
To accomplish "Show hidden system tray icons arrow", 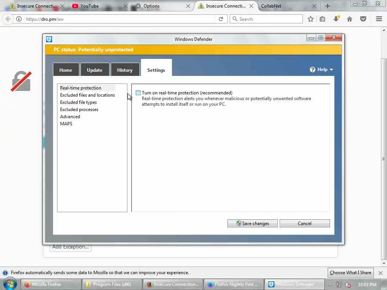I will (x=330, y=285).
